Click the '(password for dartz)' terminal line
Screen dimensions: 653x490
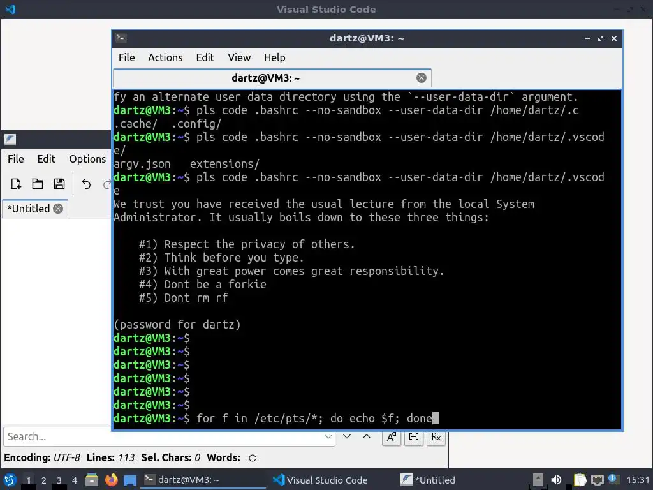coord(177,325)
